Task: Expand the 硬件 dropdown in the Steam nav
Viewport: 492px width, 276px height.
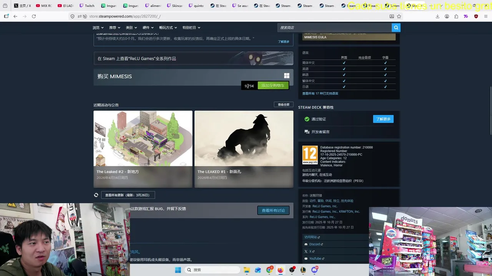Action: pos(148,28)
